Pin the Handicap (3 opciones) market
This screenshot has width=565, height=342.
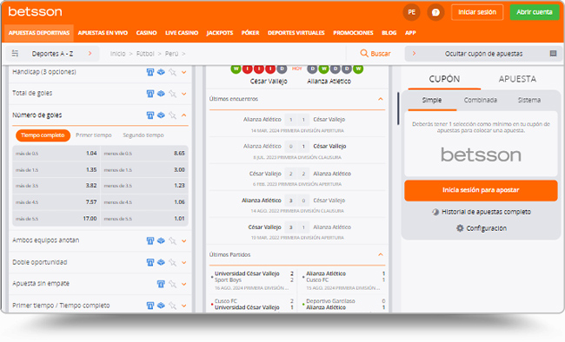173,72
